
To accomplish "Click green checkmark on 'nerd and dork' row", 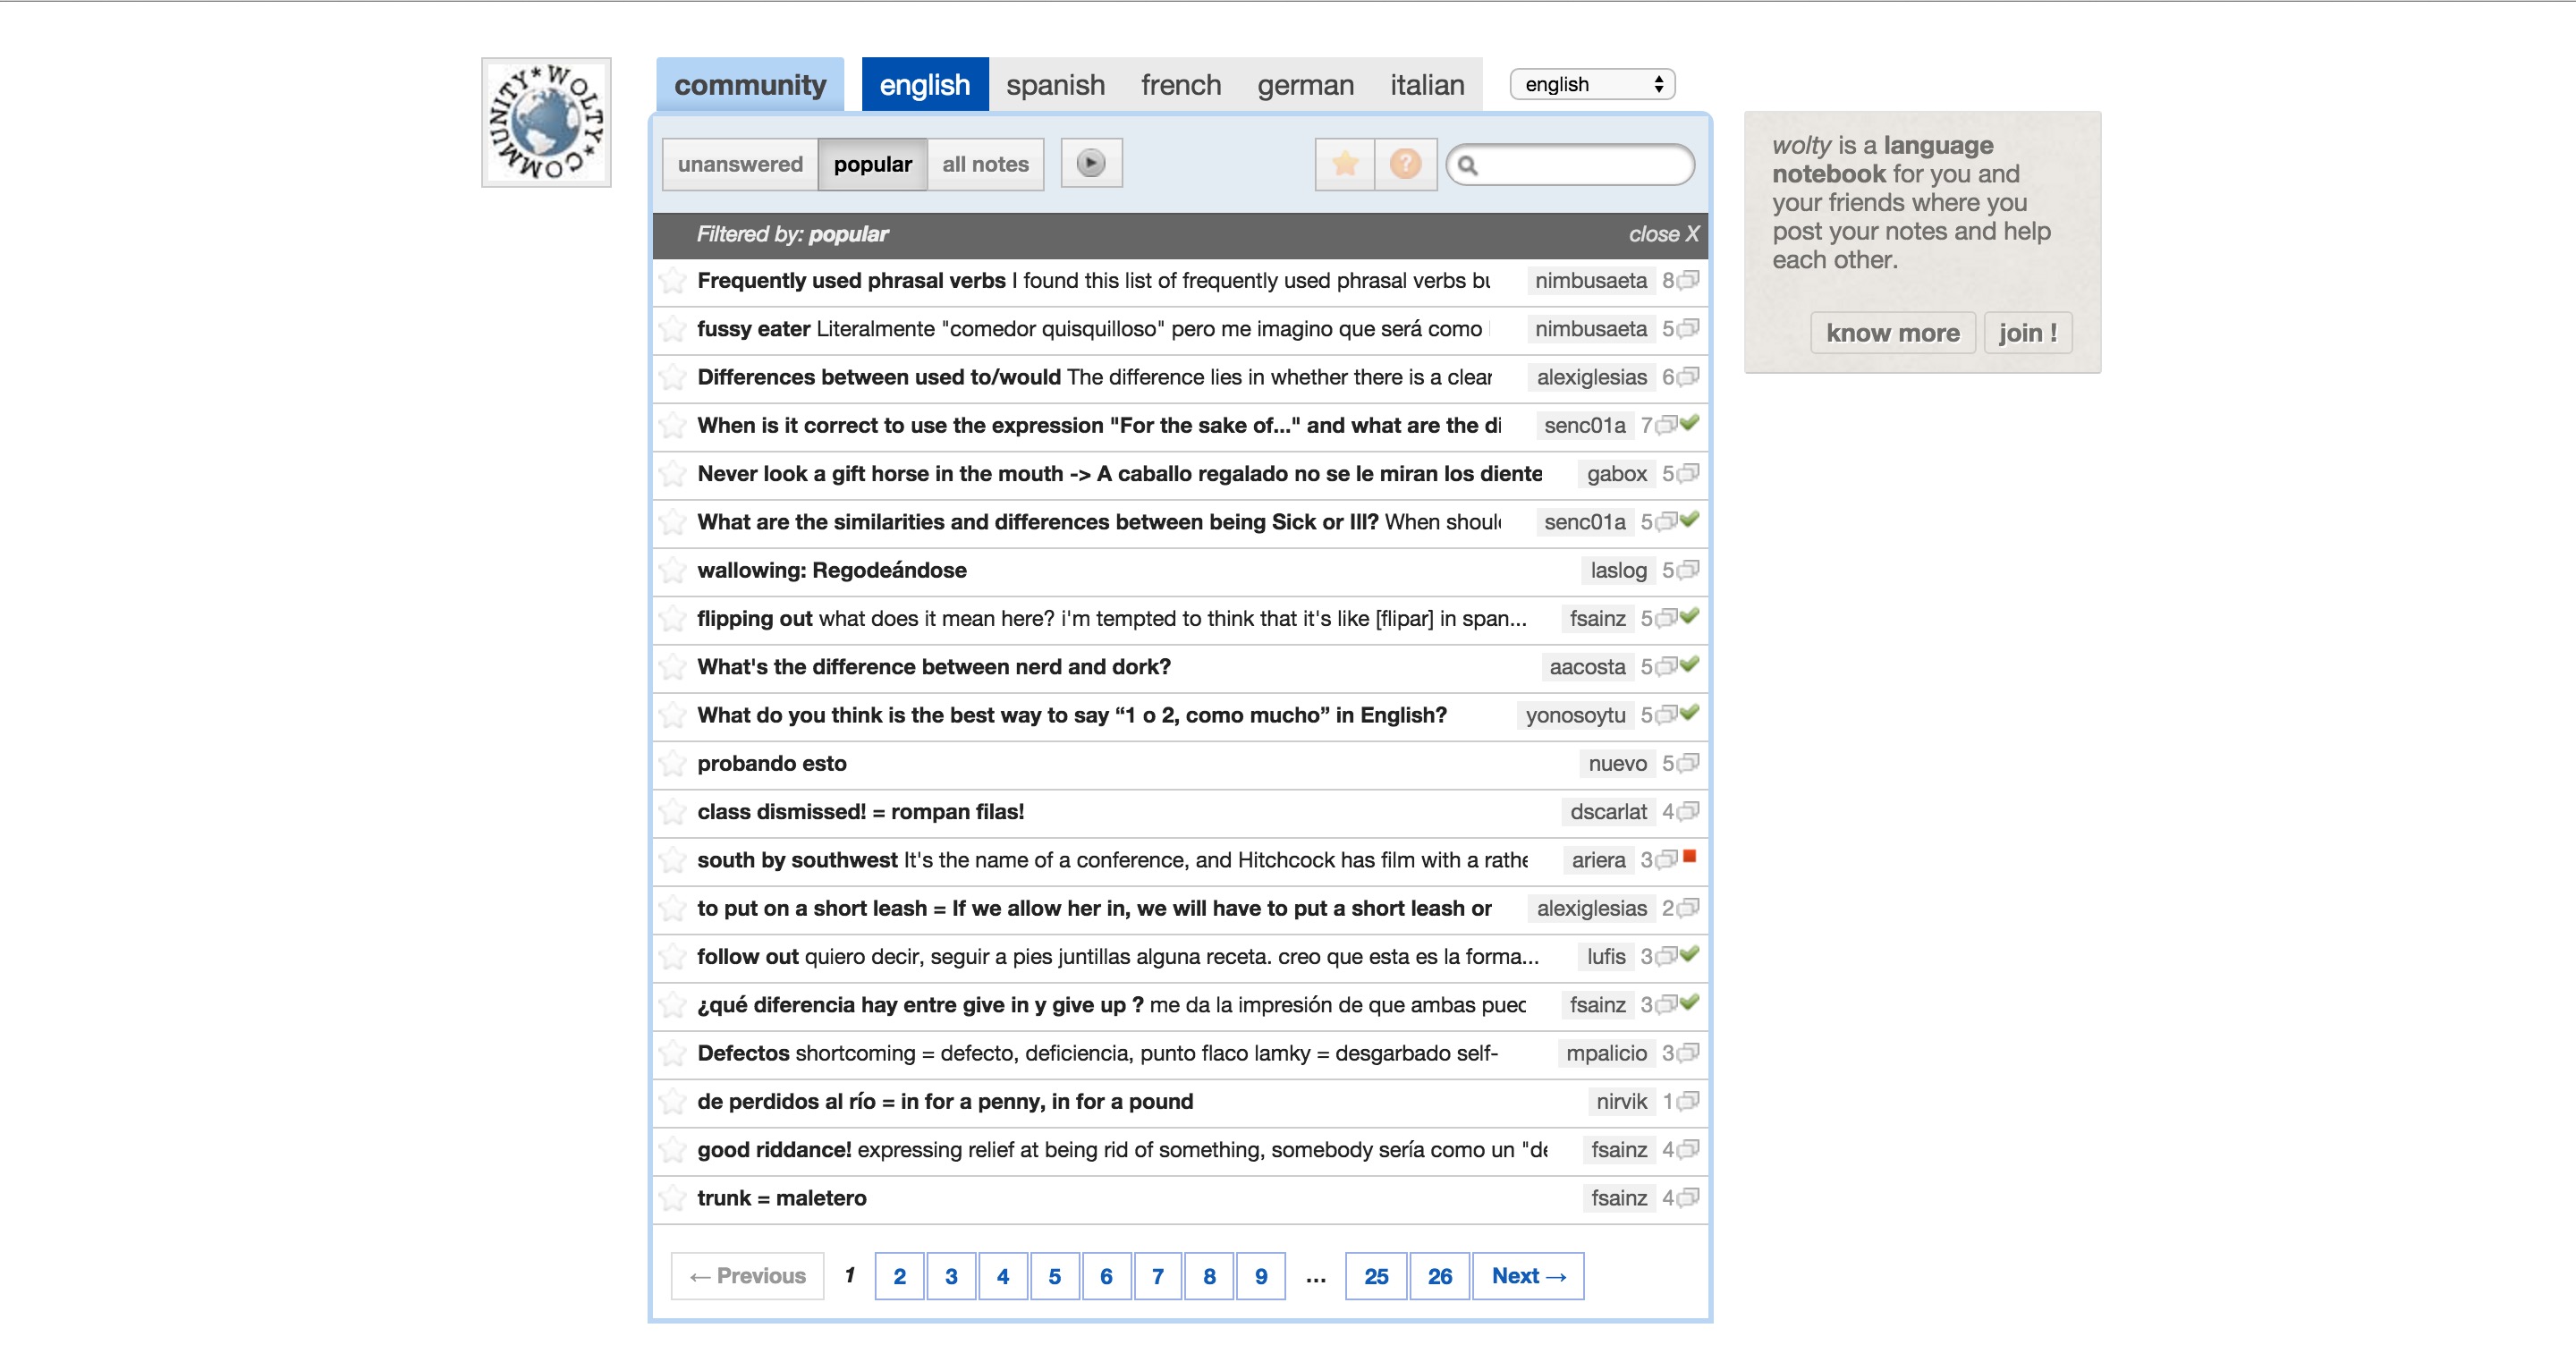I will coord(1690,664).
